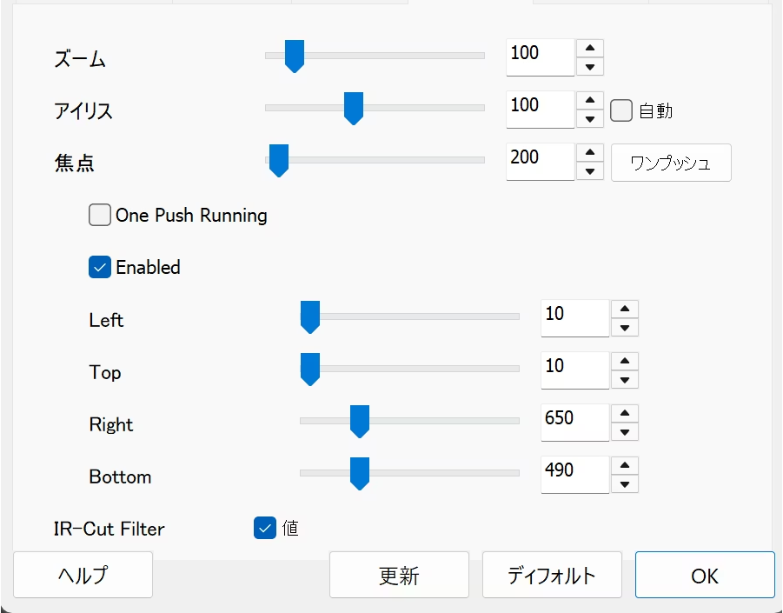Image resolution: width=783 pixels, height=613 pixels.
Task: Click the ズーム slider handle
Action: click(x=295, y=57)
